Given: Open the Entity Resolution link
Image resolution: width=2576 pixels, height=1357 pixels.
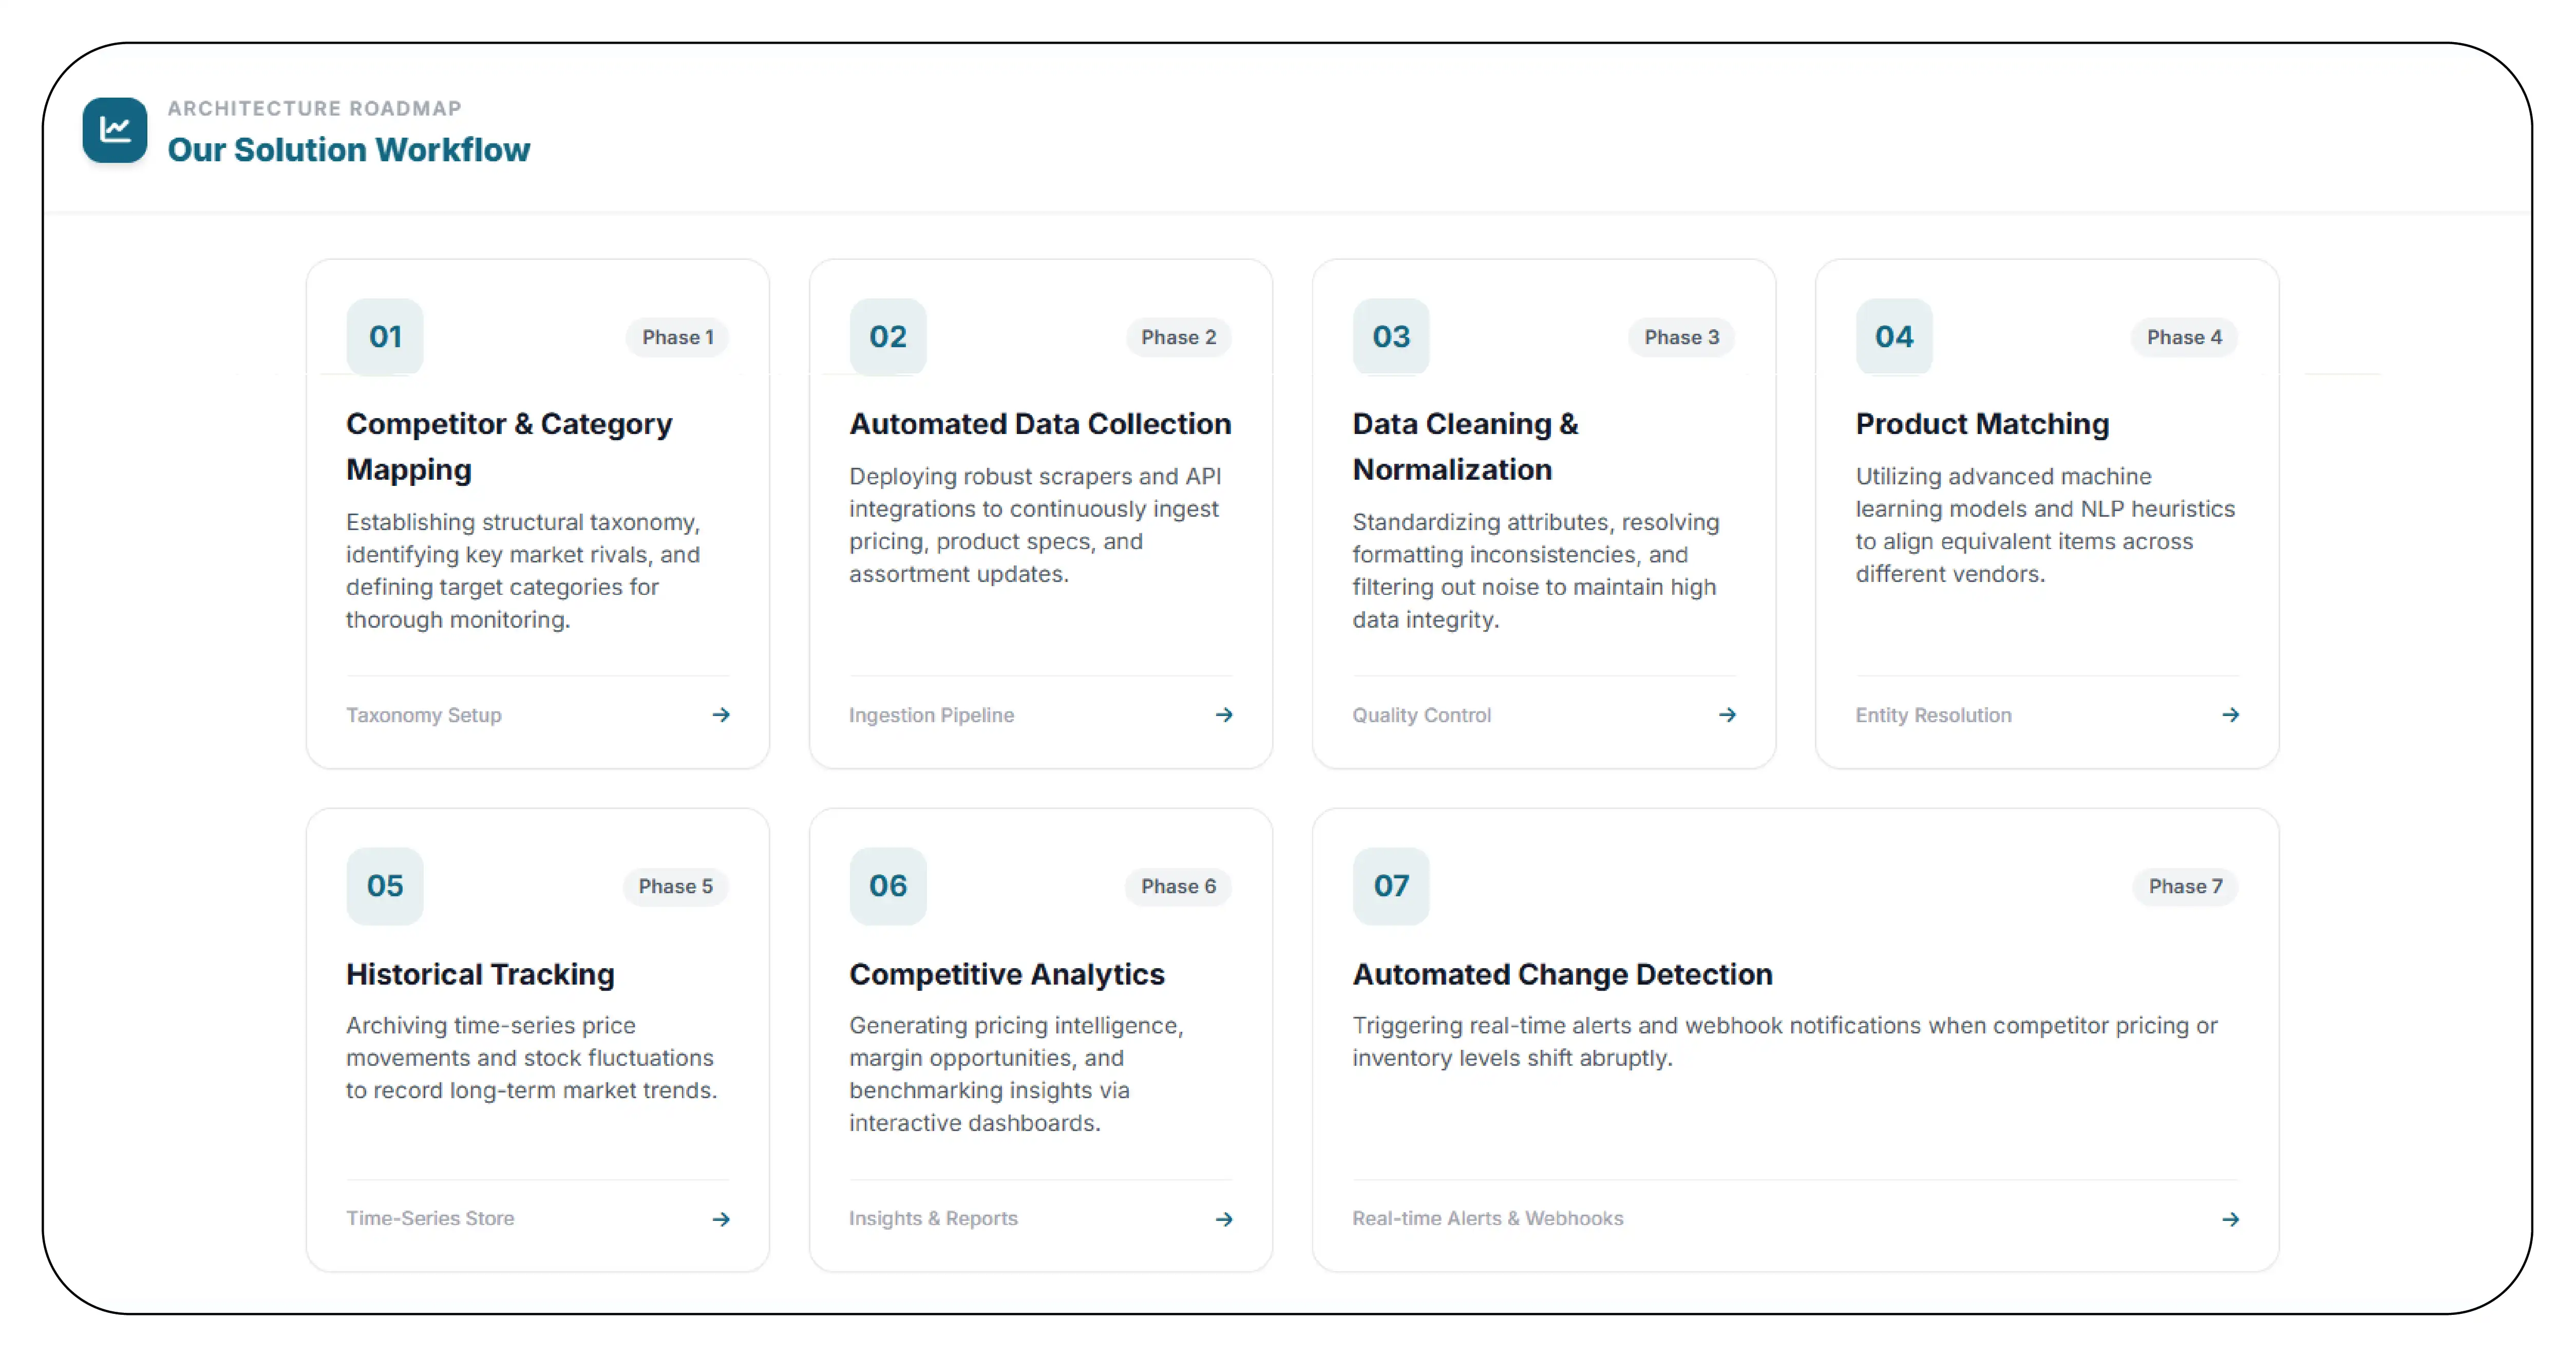Looking at the screenshot, I should point(1933,715).
